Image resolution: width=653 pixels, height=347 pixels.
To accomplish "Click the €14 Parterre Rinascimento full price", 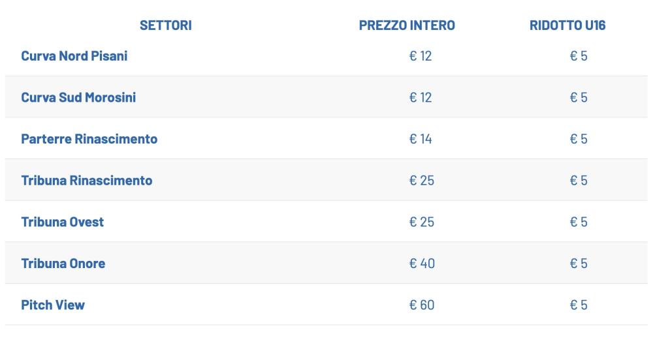I will [421, 139].
